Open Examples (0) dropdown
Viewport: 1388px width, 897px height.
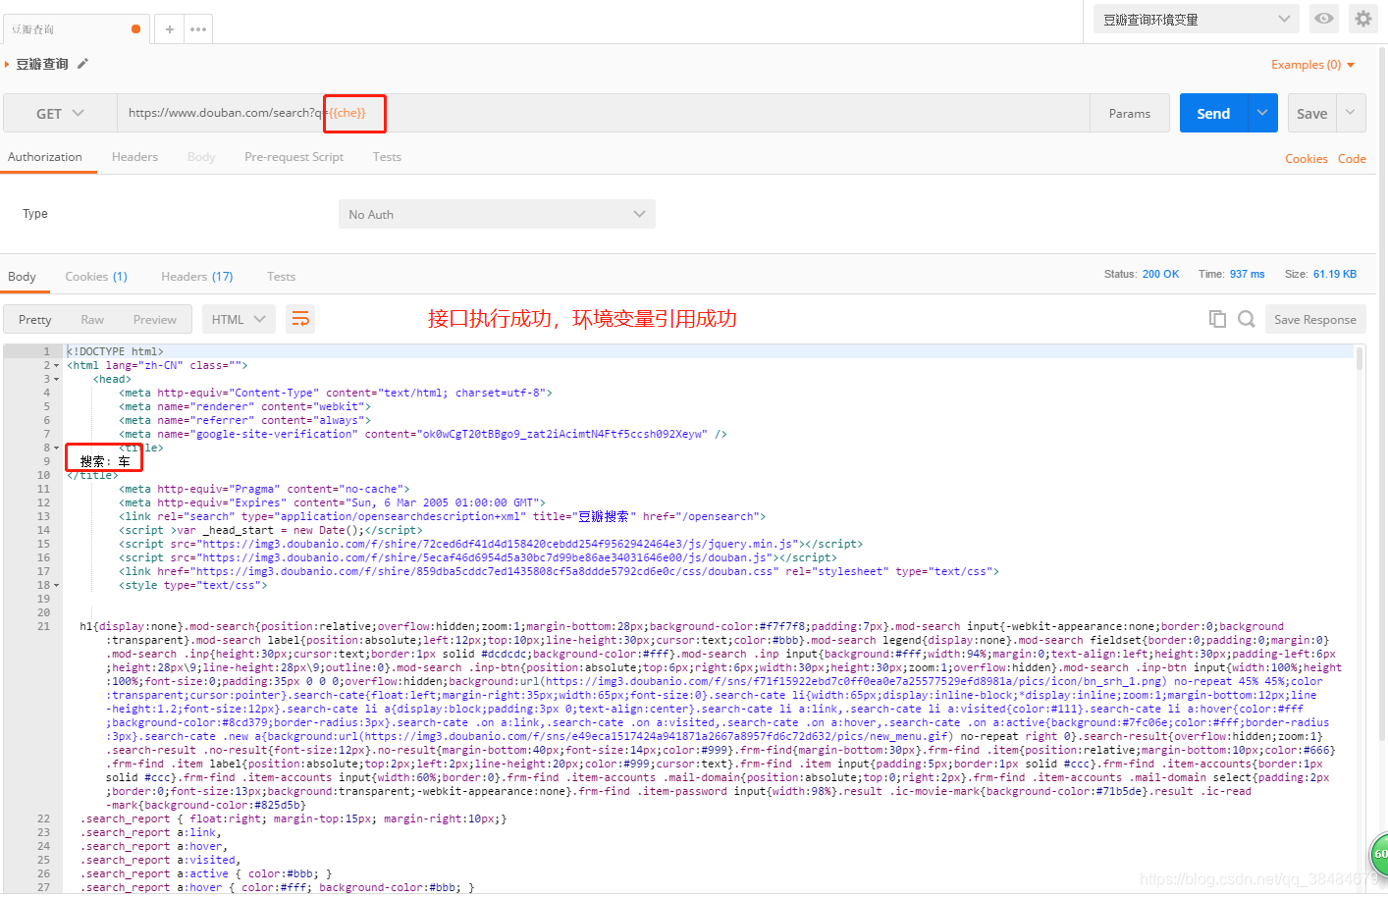pyautogui.click(x=1312, y=65)
